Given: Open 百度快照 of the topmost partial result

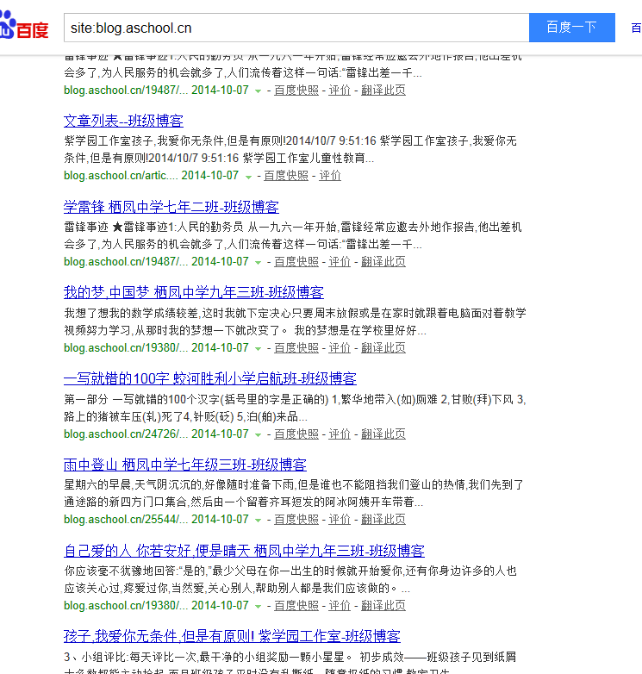Looking at the screenshot, I should tap(296, 90).
